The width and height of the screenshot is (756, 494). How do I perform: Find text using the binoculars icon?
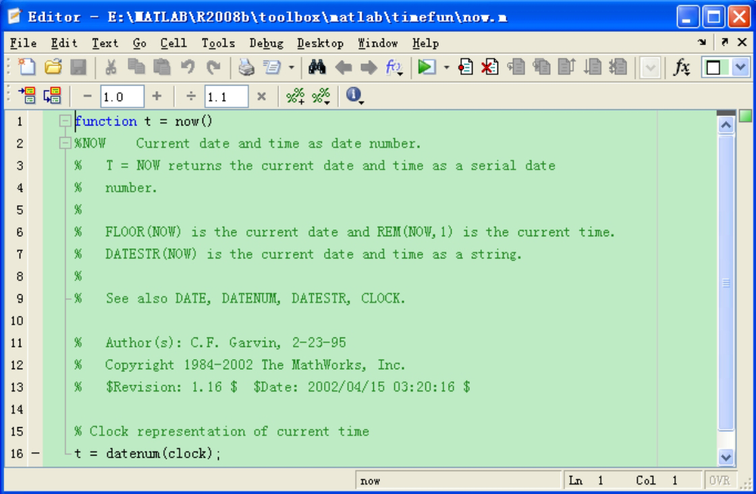[x=317, y=67]
